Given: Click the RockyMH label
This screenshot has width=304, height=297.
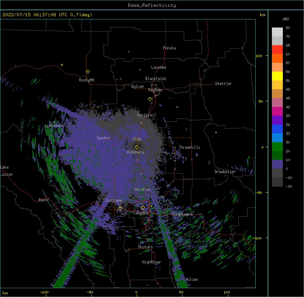Looking at the screenshot, I should tap(86, 80).
